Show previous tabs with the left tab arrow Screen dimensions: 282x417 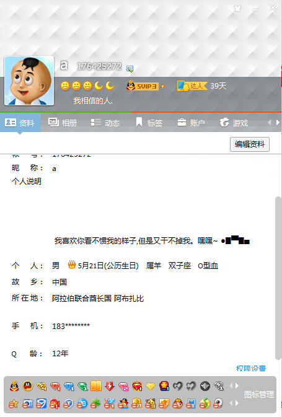click(x=269, y=122)
